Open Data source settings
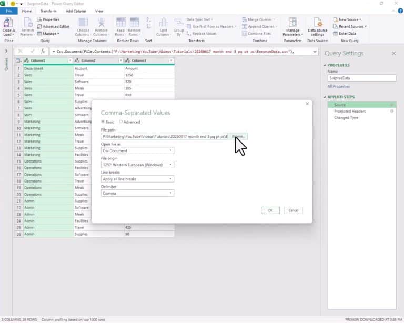 [318, 27]
